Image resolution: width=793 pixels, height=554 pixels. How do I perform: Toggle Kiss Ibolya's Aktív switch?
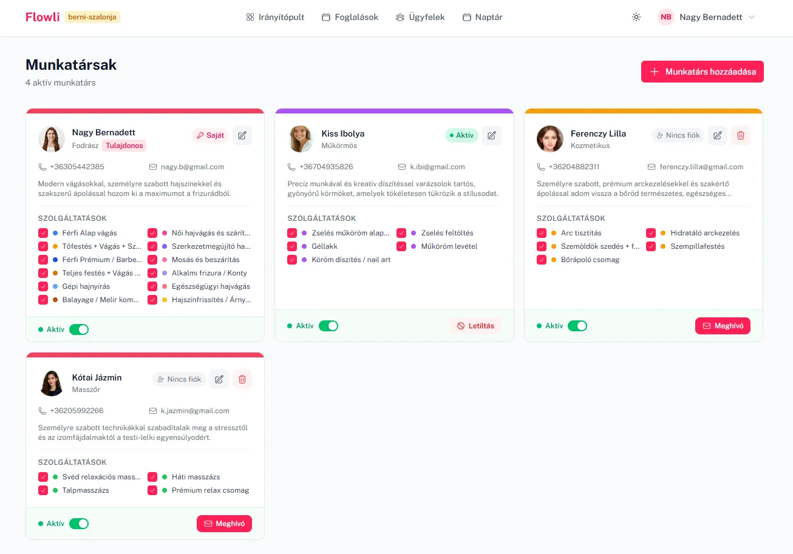pos(328,326)
